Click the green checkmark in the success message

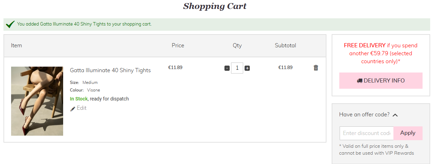pyautogui.click(x=10, y=24)
